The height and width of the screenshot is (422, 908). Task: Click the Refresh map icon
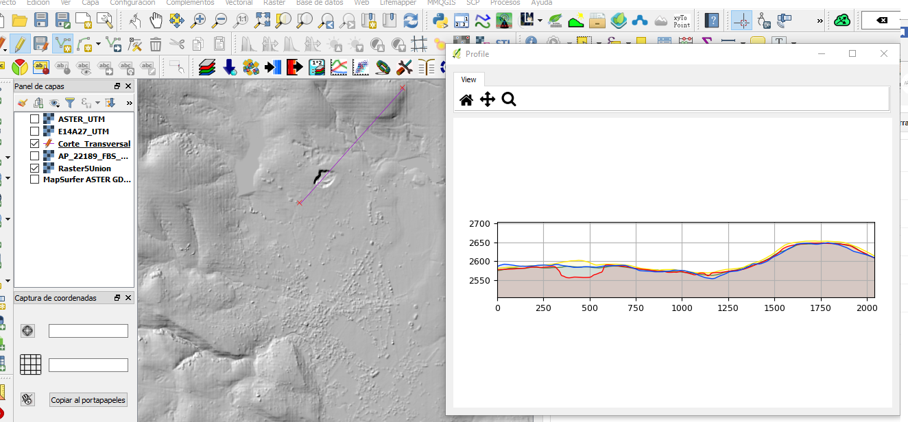click(x=411, y=21)
